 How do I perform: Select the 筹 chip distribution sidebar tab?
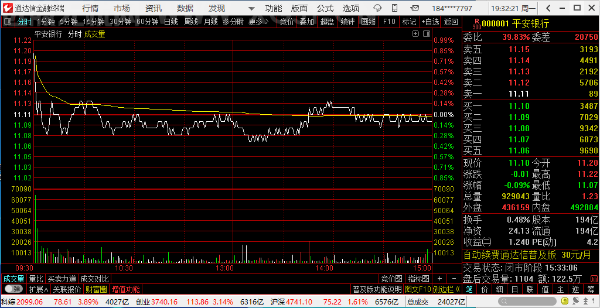pos(591,289)
